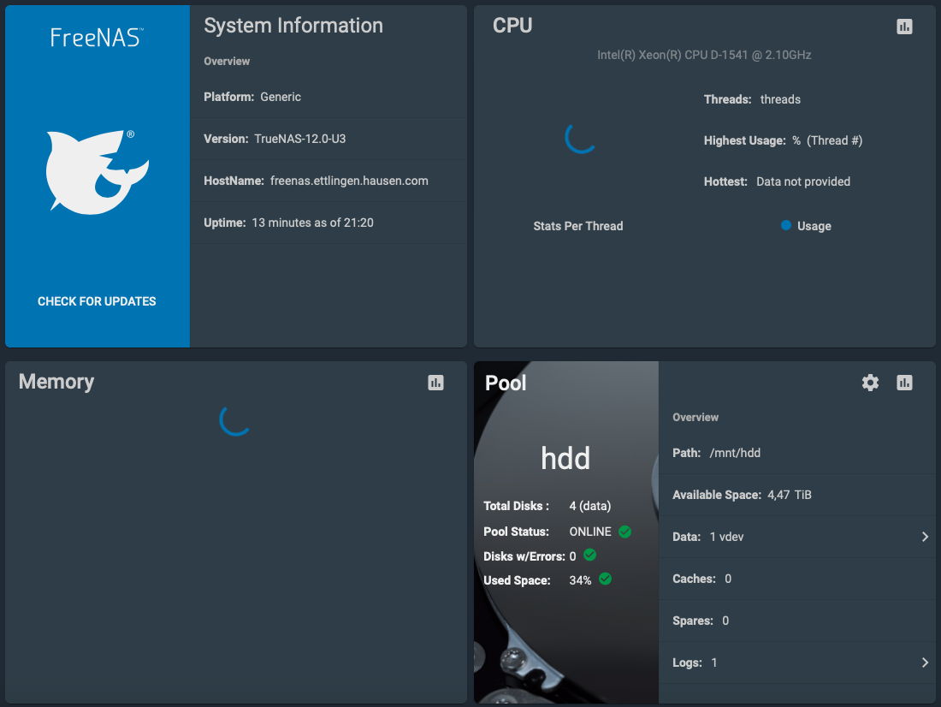Open CPU reports chart icon
Image resolution: width=941 pixels, height=707 pixels.
pyautogui.click(x=904, y=27)
